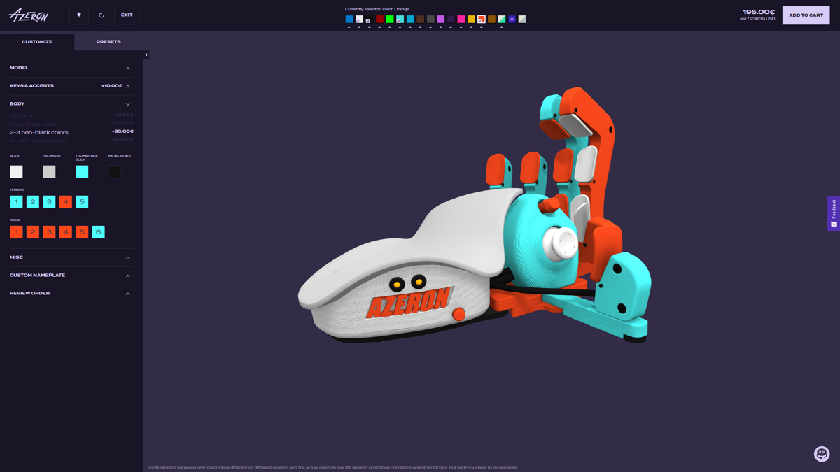Select rail 1

tap(16, 232)
